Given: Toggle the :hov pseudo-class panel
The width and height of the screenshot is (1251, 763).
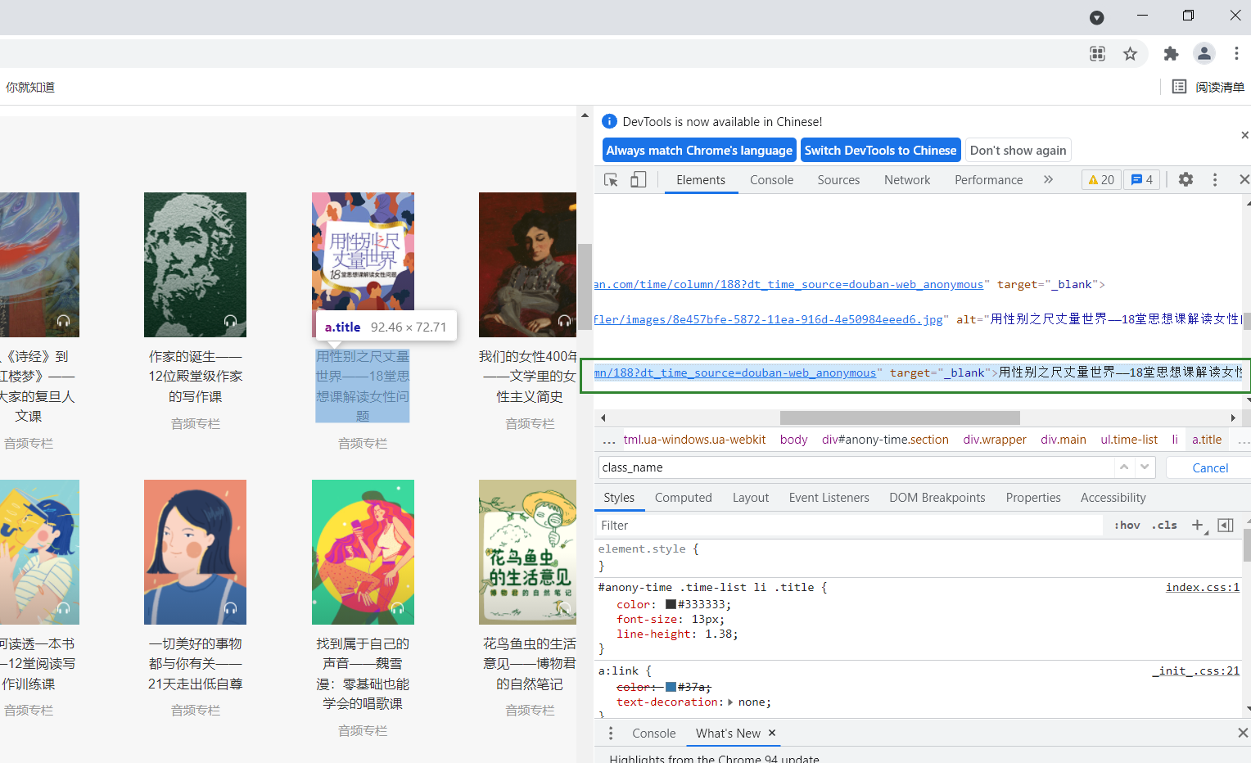Looking at the screenshot, I should tap(1127, 525).
